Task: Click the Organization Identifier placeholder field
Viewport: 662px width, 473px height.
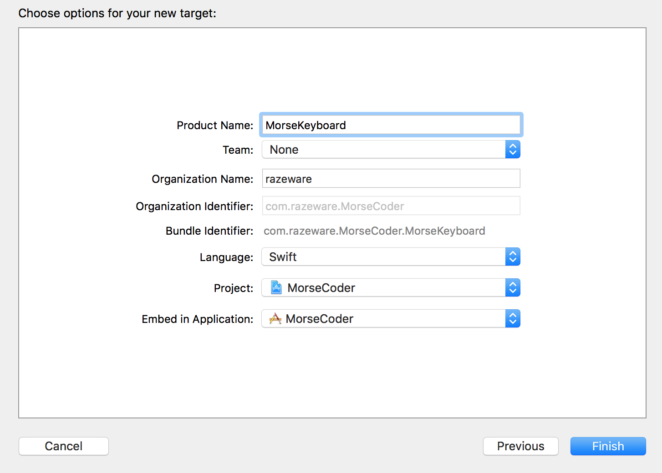Action: [391, 206]
